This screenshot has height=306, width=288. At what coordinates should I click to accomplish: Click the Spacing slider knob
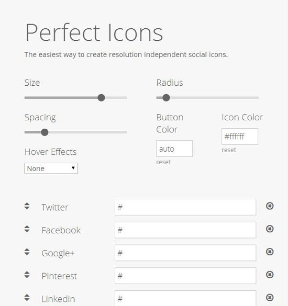(x=45, y=132)
